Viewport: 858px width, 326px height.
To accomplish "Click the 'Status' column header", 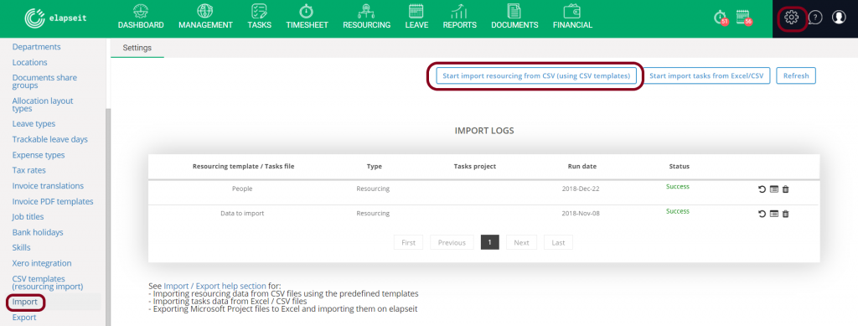I will (679, 166).
